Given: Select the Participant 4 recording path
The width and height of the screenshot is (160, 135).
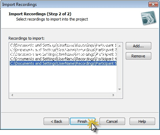Looking at the screenshot, I should (x=63, y=59).
